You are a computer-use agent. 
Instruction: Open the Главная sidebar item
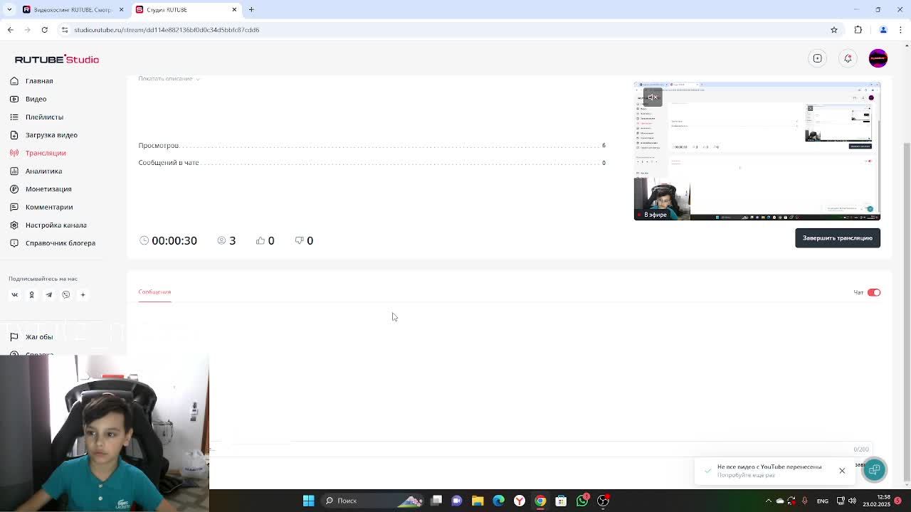32,81
